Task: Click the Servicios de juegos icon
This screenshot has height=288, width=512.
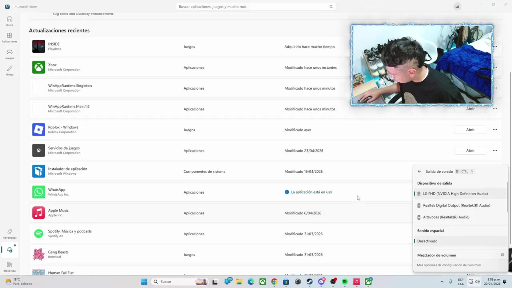Action: coord(39,150)
